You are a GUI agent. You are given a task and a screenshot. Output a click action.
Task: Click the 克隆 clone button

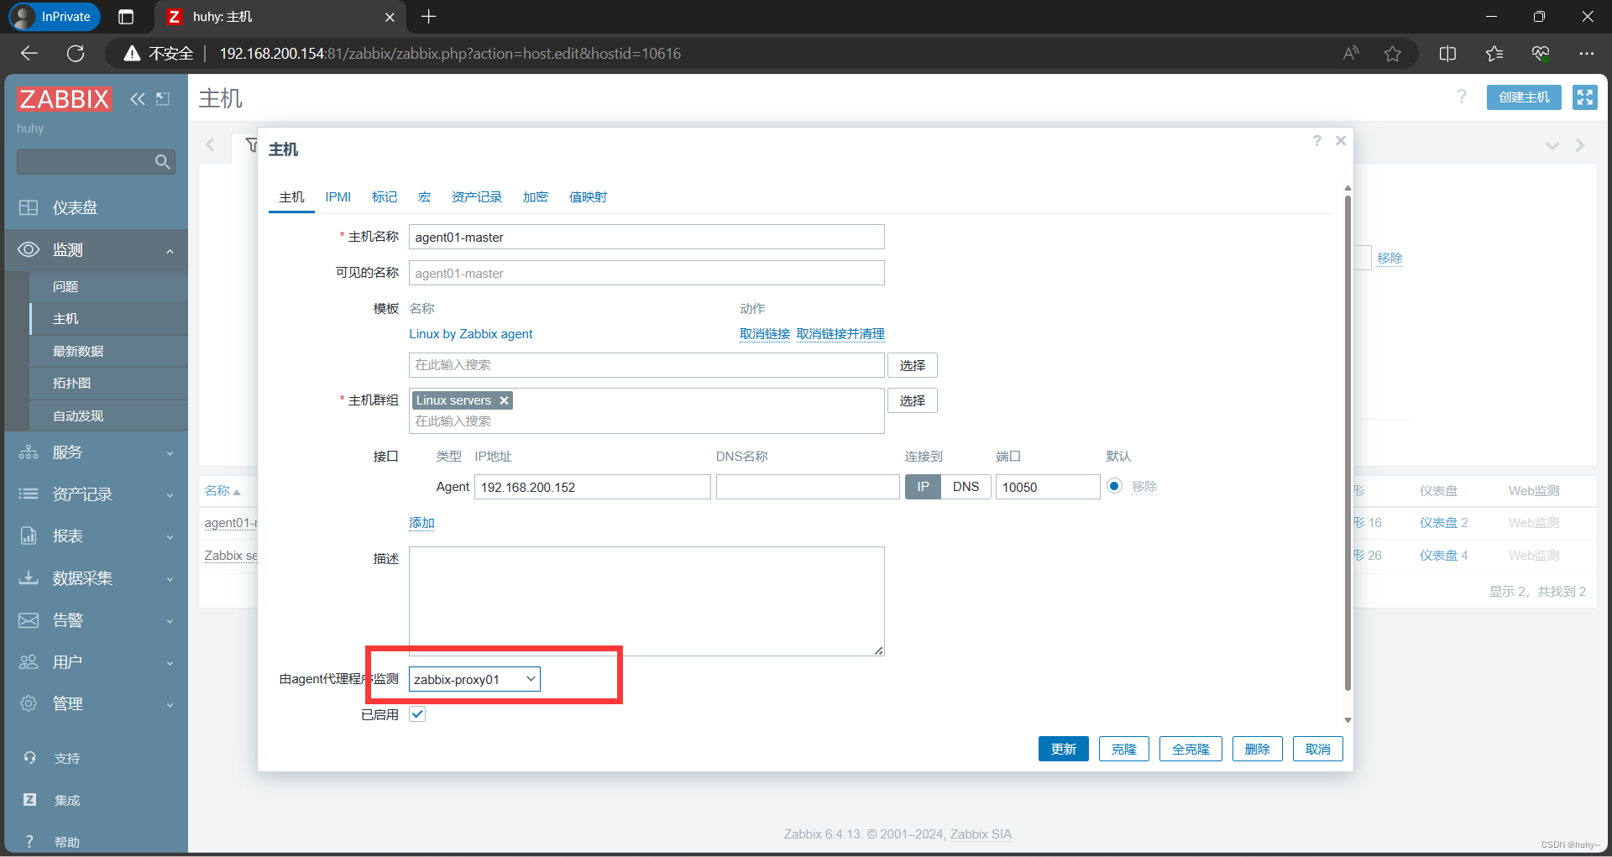[x=1124, y=749]
